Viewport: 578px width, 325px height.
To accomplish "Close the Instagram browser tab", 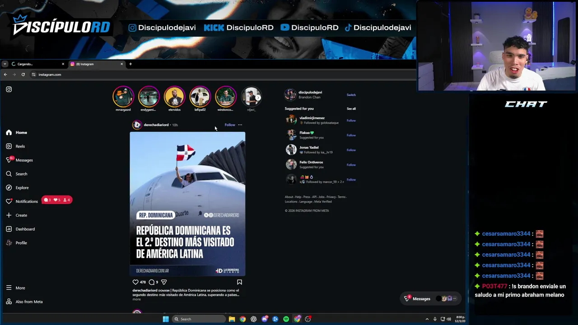I will click(121, 64).
